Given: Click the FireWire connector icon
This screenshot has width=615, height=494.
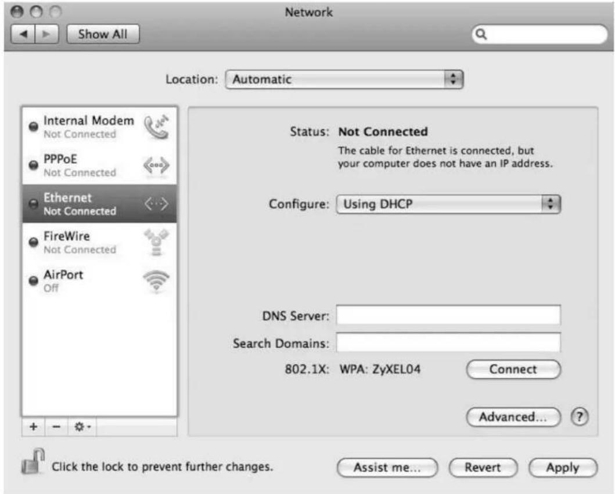Looking at the screenshot, I should 156,242.
